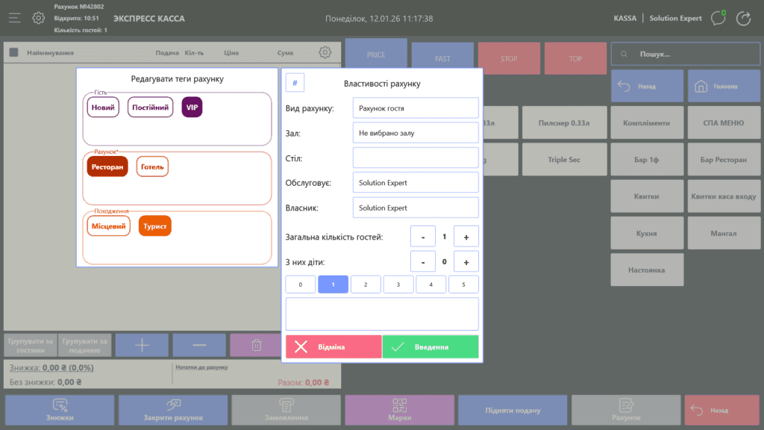Viewport: 764px width, 430px height.
Task: Open order list column settings gear
Action: 325,52
